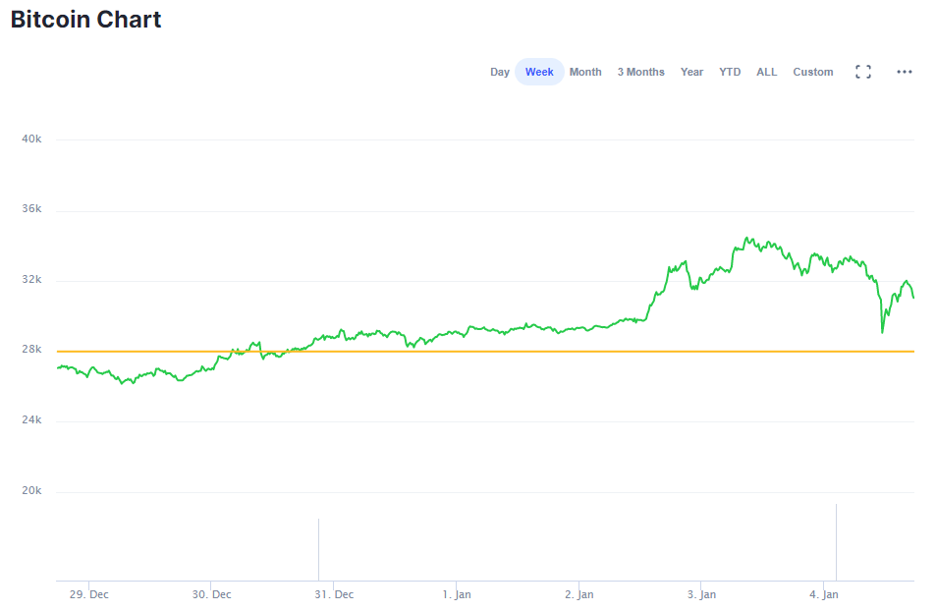Click the 31. Dec date label

pyautogui.click(x=334, y=594)
